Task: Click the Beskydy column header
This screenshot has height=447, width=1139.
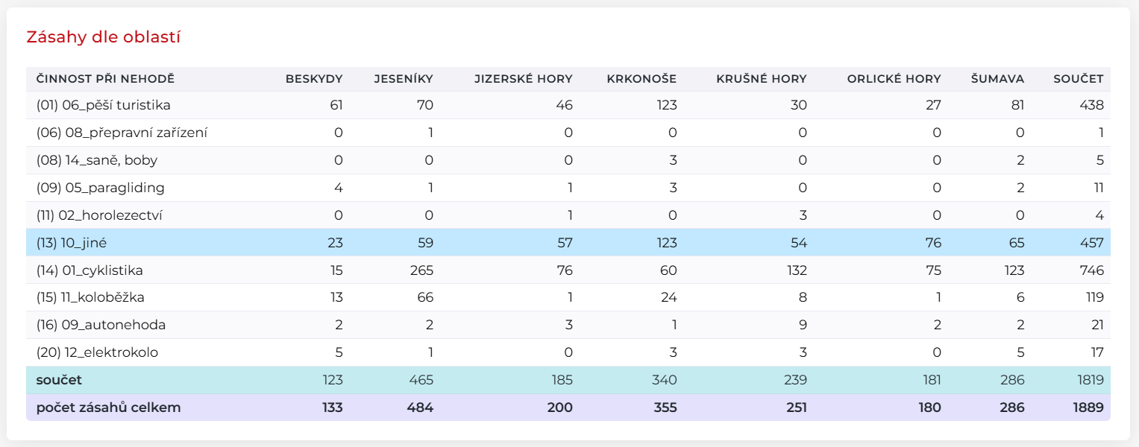Action: click(x=314, y=79)
